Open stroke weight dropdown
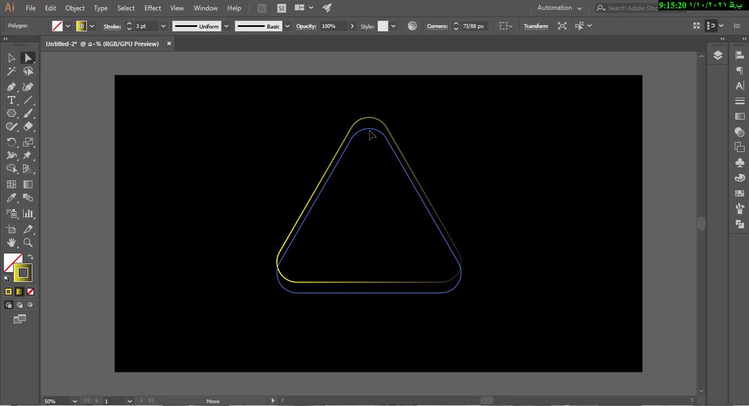Screen dimensions: 749x406 [x=163, y=26]
